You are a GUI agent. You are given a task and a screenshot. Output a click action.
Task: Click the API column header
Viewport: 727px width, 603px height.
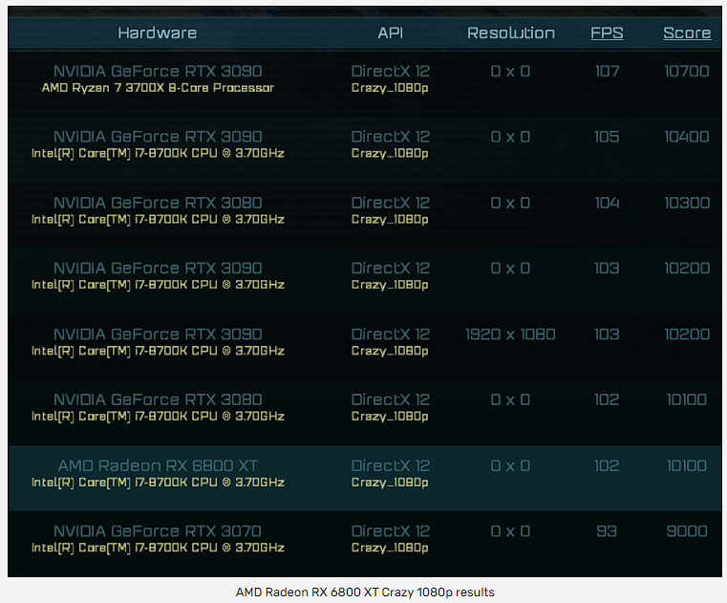tap(391, 32)
